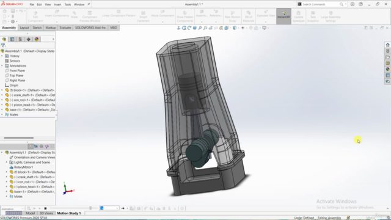The height and width of the screenshot is (220, 391).
Task: Open the Design Library icon in task pane
Action: [387, 51]
